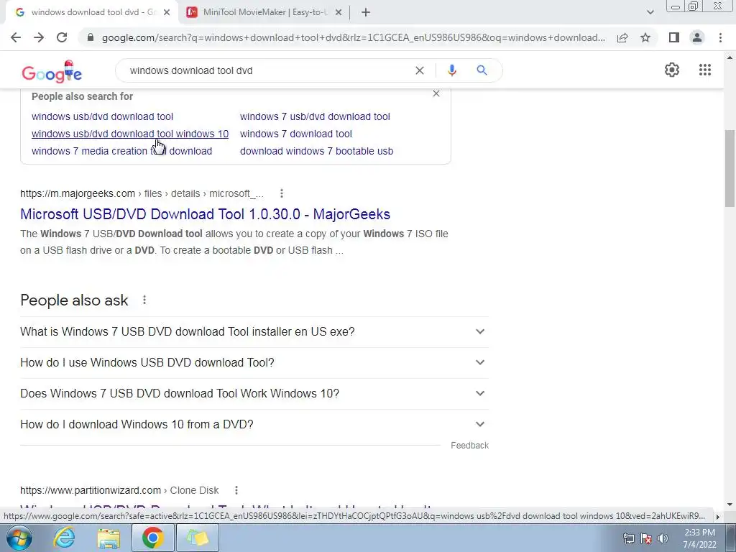The height and width of the screenshot is (552, 736).
Task: Open the browser side panel icon
Action: 674,37
